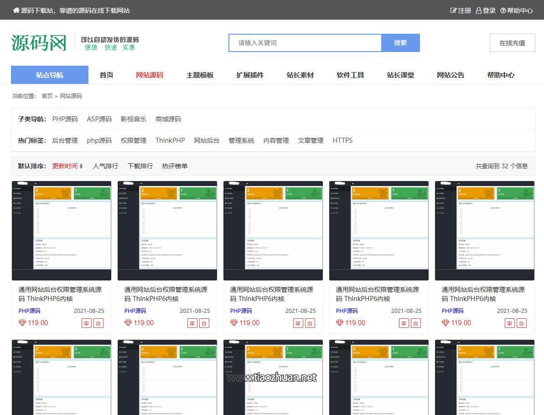Open the 扩展插件 navigation item
This screenshot has height=415, width=544.
tap(250, 75)
